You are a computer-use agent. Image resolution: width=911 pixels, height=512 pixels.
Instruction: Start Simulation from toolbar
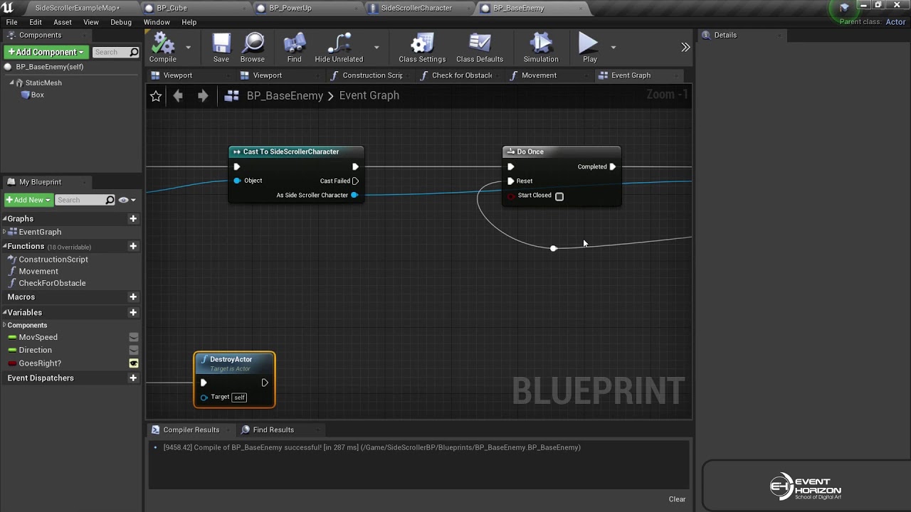541,48
